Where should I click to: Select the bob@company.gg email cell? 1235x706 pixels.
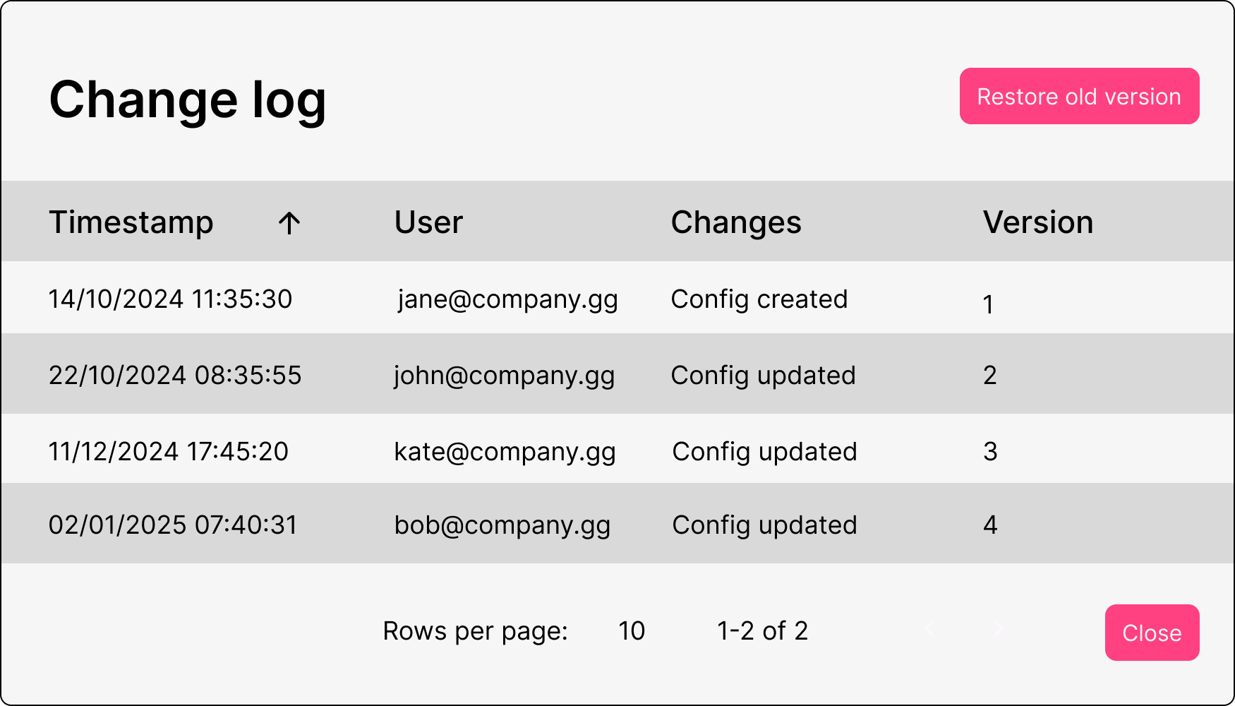coord(502,525)
